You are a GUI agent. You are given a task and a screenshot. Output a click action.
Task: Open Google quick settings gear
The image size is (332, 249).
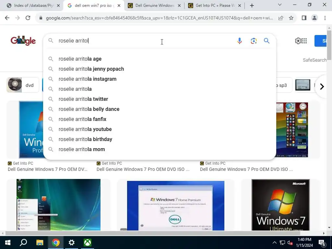298,41
